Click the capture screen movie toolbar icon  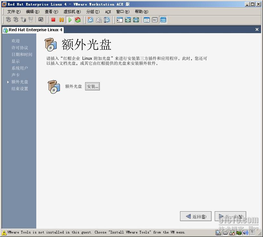pos(41,20)
